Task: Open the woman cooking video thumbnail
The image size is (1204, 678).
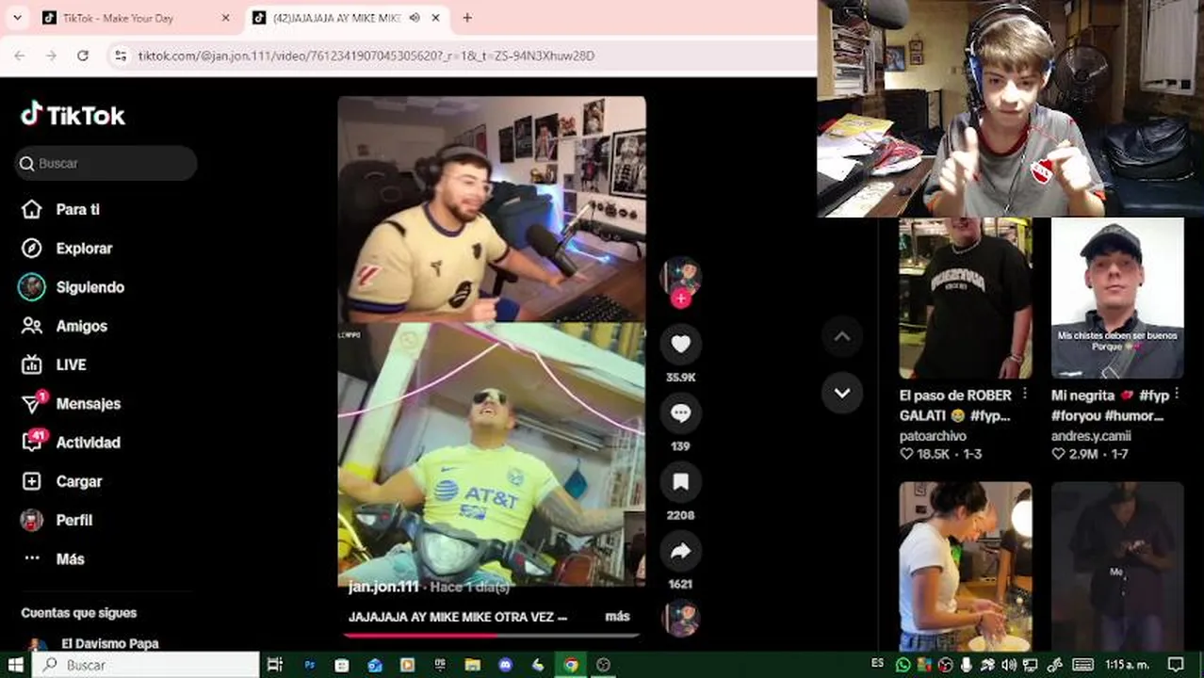Action: (x=965, y=567)
